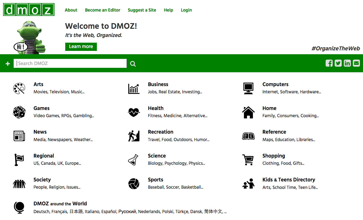Open the Shopping category heading

pos(274,156)
